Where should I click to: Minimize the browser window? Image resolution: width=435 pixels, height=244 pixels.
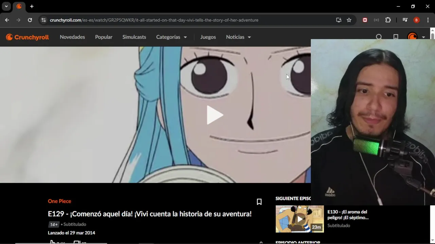(398, 6)
